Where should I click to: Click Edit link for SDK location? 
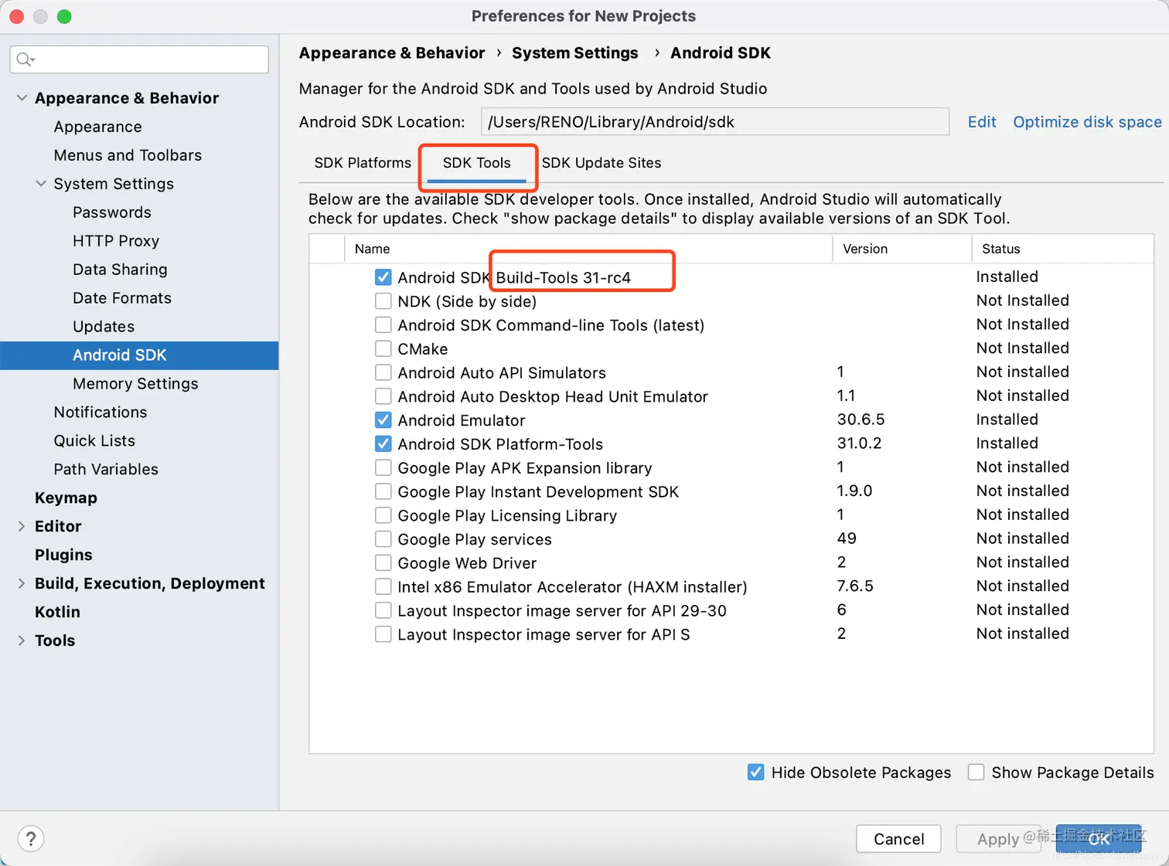(x=982, y=122)
